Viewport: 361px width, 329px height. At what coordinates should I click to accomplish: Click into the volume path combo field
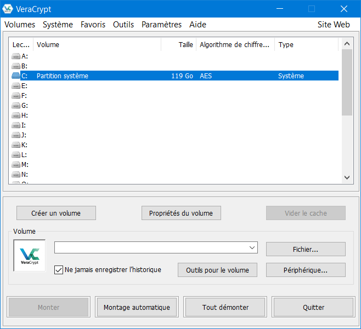(156, 247)
